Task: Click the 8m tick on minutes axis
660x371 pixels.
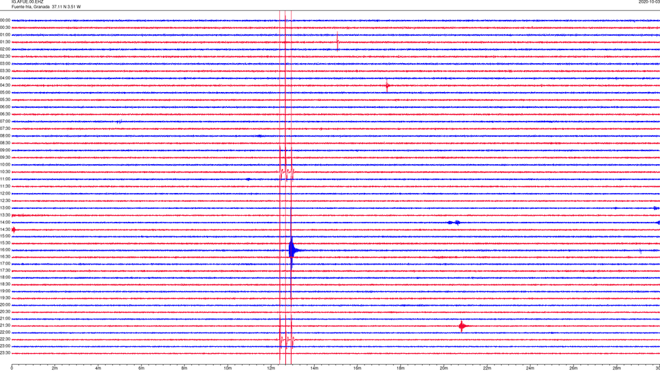Action: pos(184,368)
